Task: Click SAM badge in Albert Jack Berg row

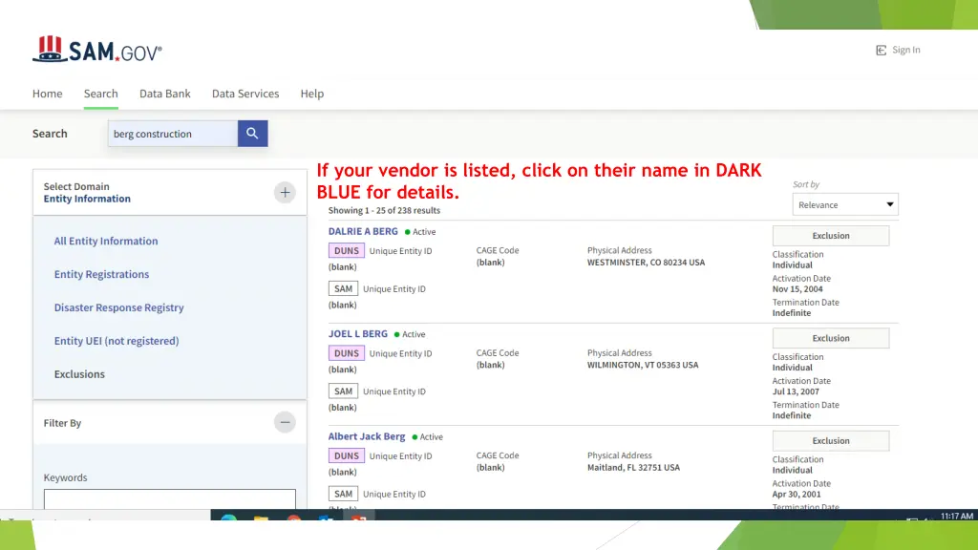Action: (x=343, y=494)
